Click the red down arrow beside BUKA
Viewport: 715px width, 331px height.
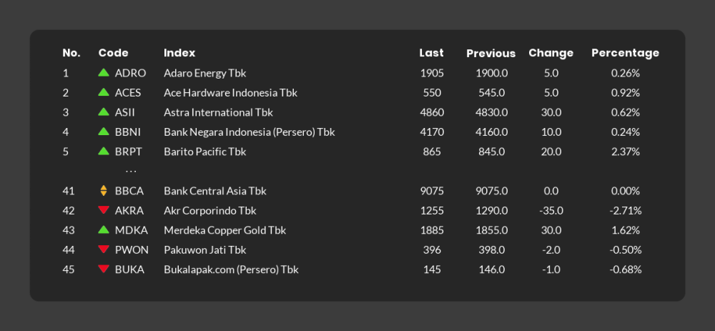[104, 270]
